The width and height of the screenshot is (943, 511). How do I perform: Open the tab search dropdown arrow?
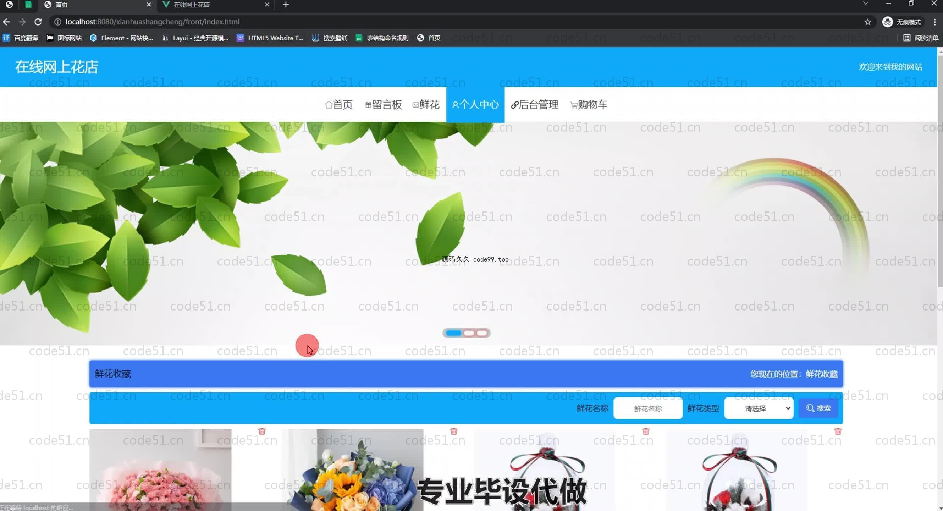point(865,3)
